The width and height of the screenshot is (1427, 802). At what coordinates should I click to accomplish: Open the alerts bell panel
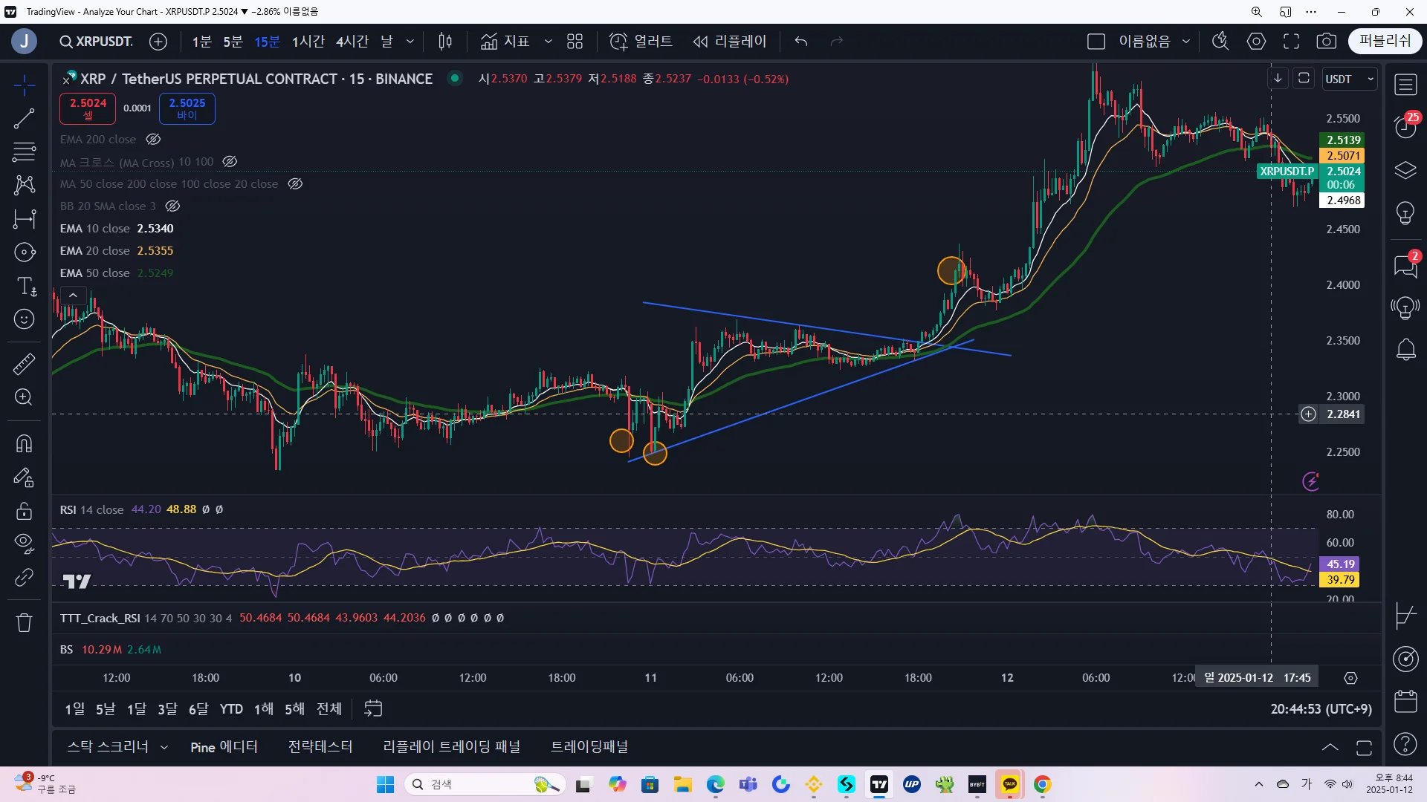(x=1405, y=350)
